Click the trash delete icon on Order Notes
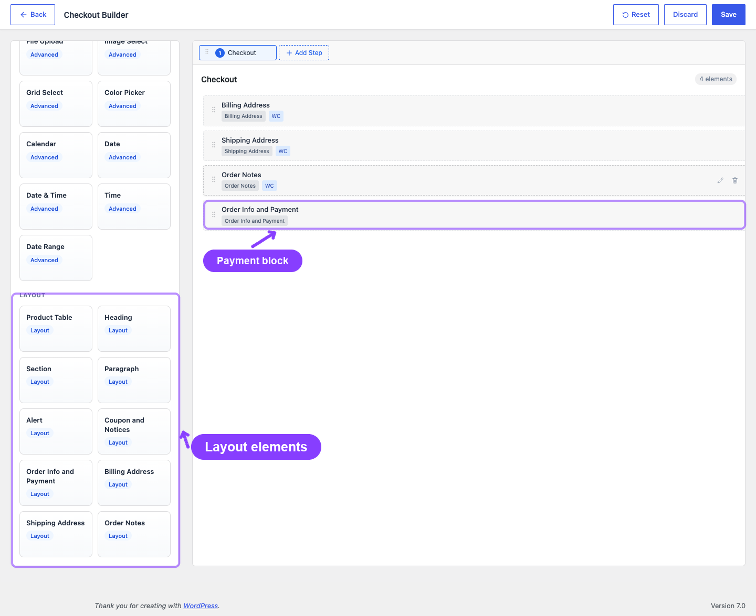This screenshot has height=616, width=756. [x=735, y=180]
